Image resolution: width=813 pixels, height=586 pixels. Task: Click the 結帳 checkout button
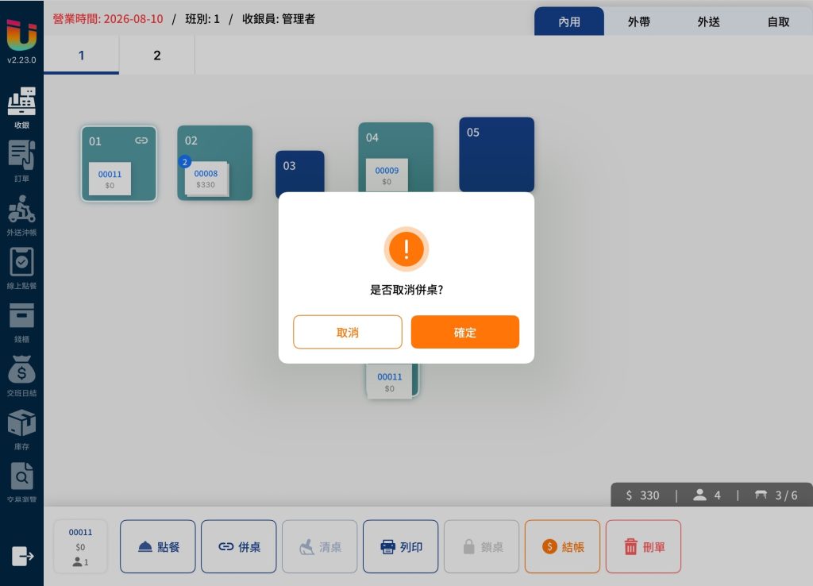[x=562, y=546]
